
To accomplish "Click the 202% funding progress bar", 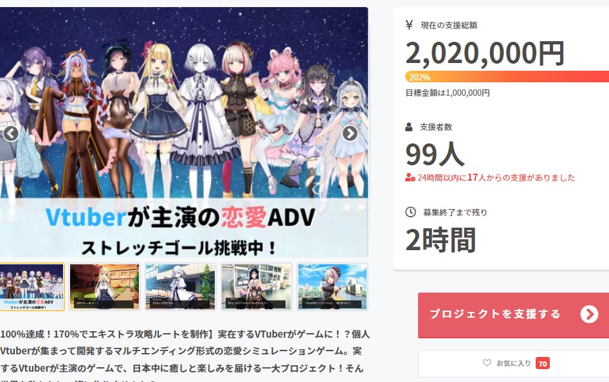I will click(x=507, y=77).
